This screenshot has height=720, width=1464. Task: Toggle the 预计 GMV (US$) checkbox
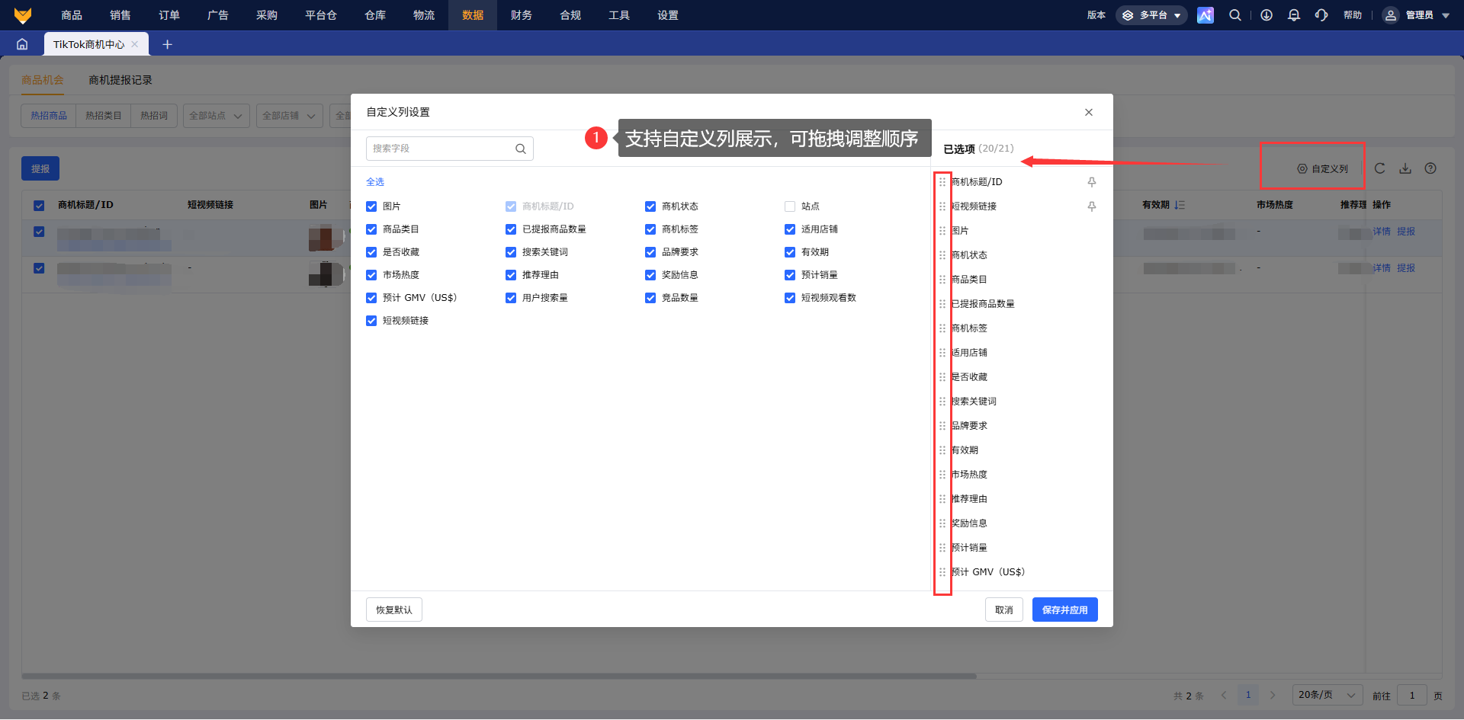[x=371, y=298]
